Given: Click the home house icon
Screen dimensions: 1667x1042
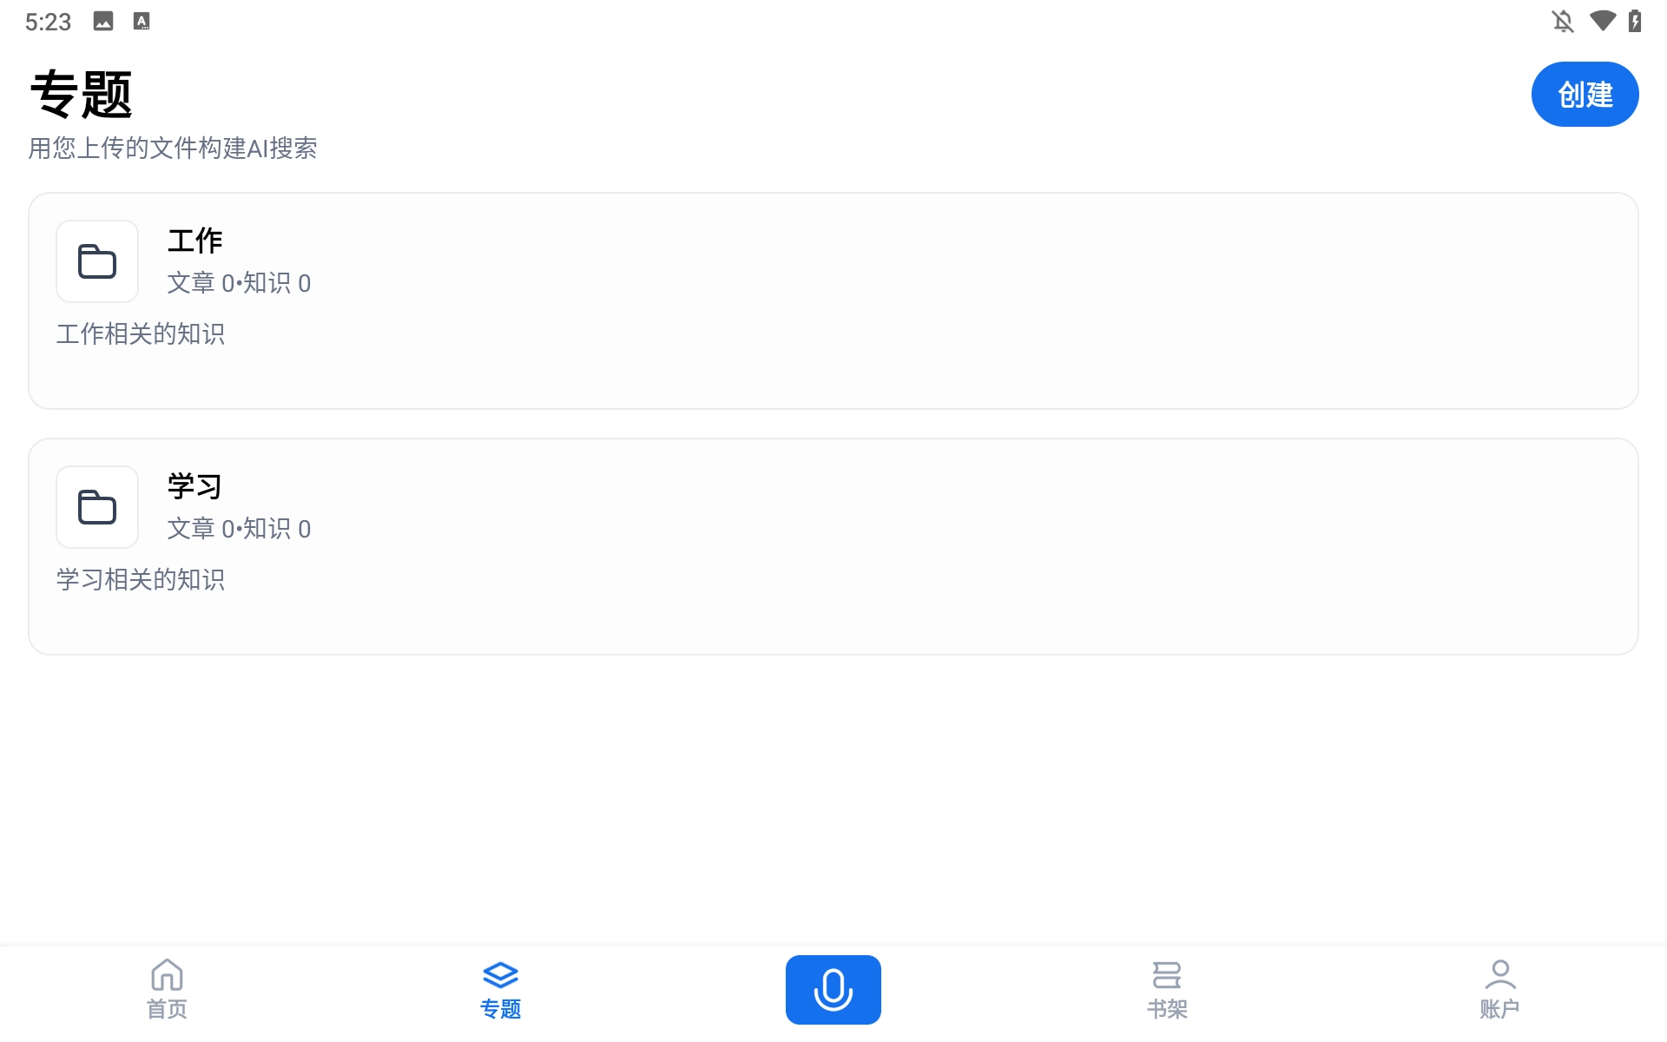Looking at the screenshot, I should pyautogui.click(x=167, y=975).
